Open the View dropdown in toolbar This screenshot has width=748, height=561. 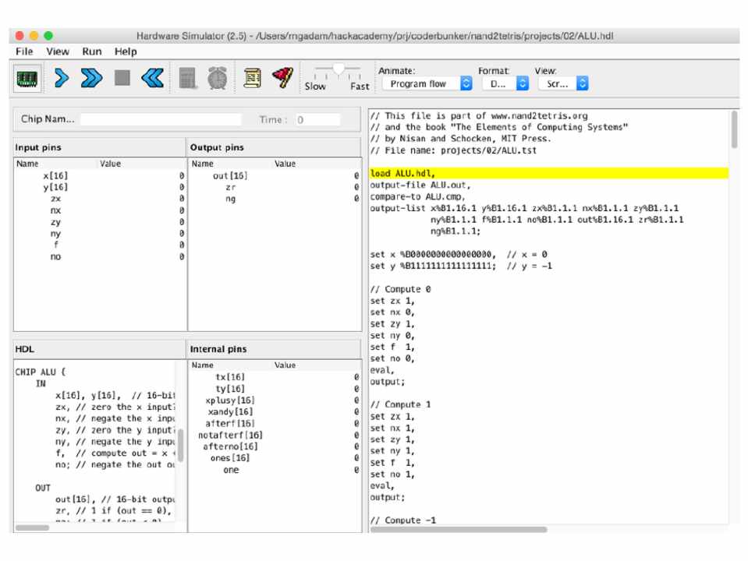coord(562,83)
